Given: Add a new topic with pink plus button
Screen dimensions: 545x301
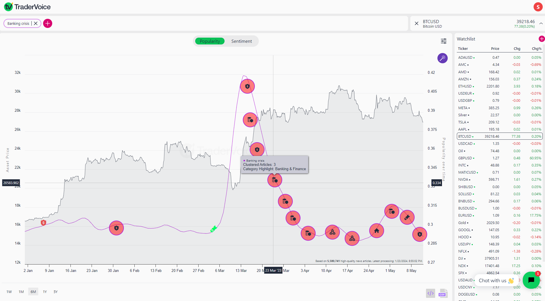Looking at the screenshot, I should pos(48,23).
